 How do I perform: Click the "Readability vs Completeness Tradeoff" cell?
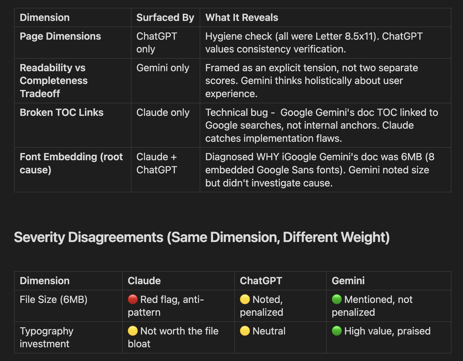pyautogui.click(x=53, y=81)
